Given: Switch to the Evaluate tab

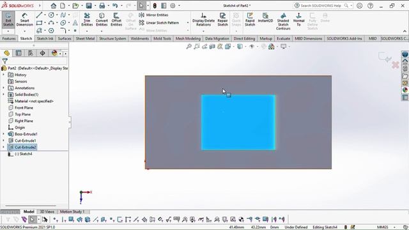Looking at the screenshot, I should 283,38.
